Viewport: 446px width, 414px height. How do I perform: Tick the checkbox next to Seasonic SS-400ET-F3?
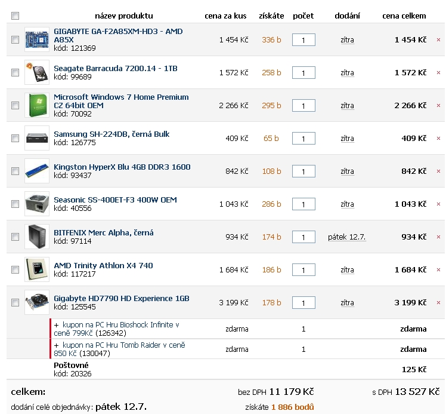pyautogui.click(x=15, y=204)
